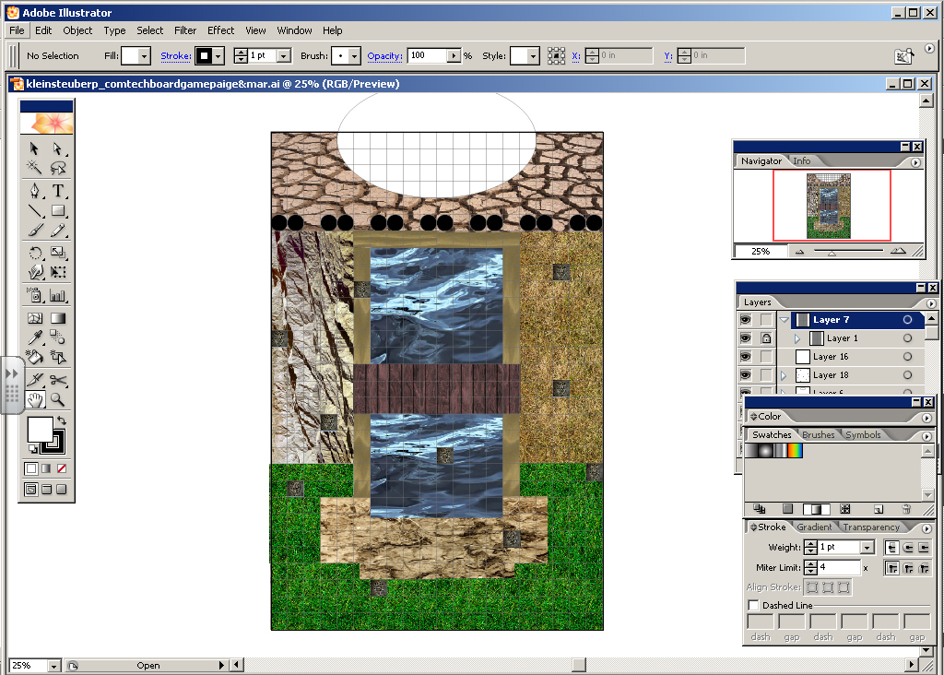944x675 pixels.
Task: Open the File menu
Action: pyautogui.click(x=17, y=30)
